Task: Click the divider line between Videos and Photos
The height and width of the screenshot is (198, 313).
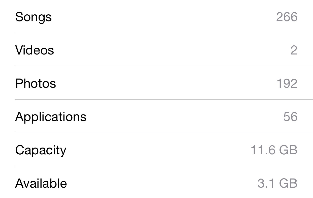Action: (164, 66)
